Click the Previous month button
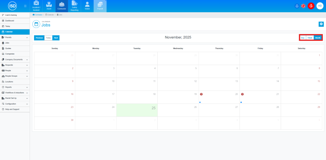Image resolution: width=326 pixels, height=160 pixels. [39, 37]
